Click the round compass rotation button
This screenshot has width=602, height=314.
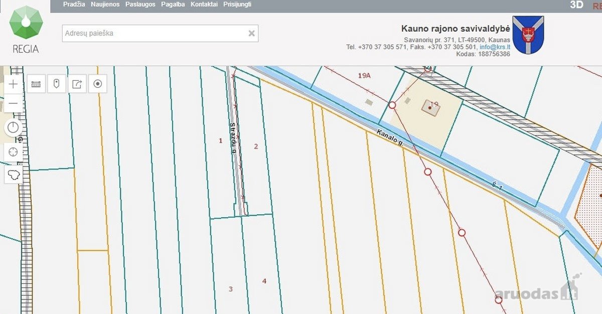pos(13,128)
